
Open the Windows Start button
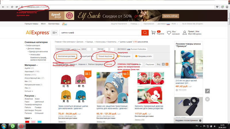4,126
